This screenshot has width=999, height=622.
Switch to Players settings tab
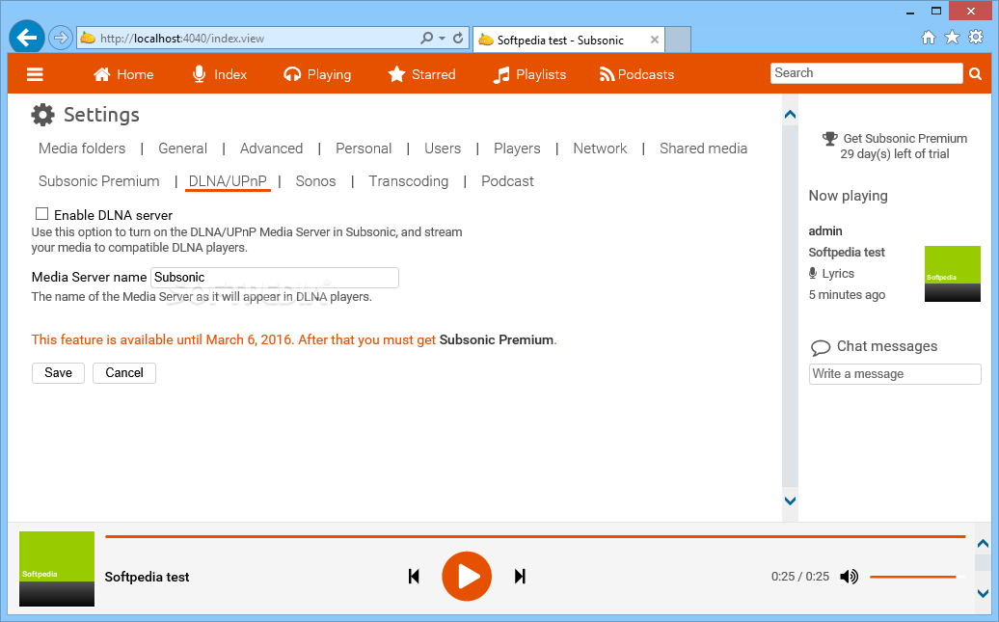tap(517, 149)
